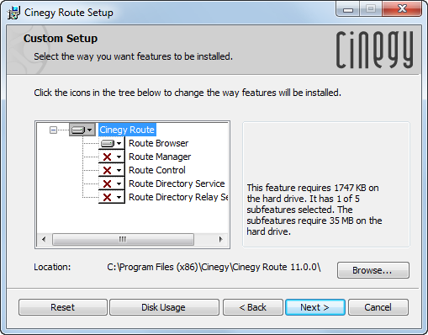This screenshot has width=428, height=335.
Task: Open the Route Browser install-state dropdown
Action: coord(112,143)
